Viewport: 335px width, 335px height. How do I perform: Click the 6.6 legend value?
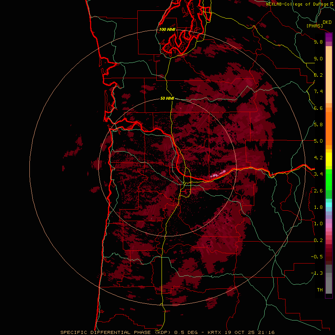[318, 108]
